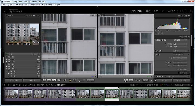Toggle the compare link focus lock icon

pos(70,80)
